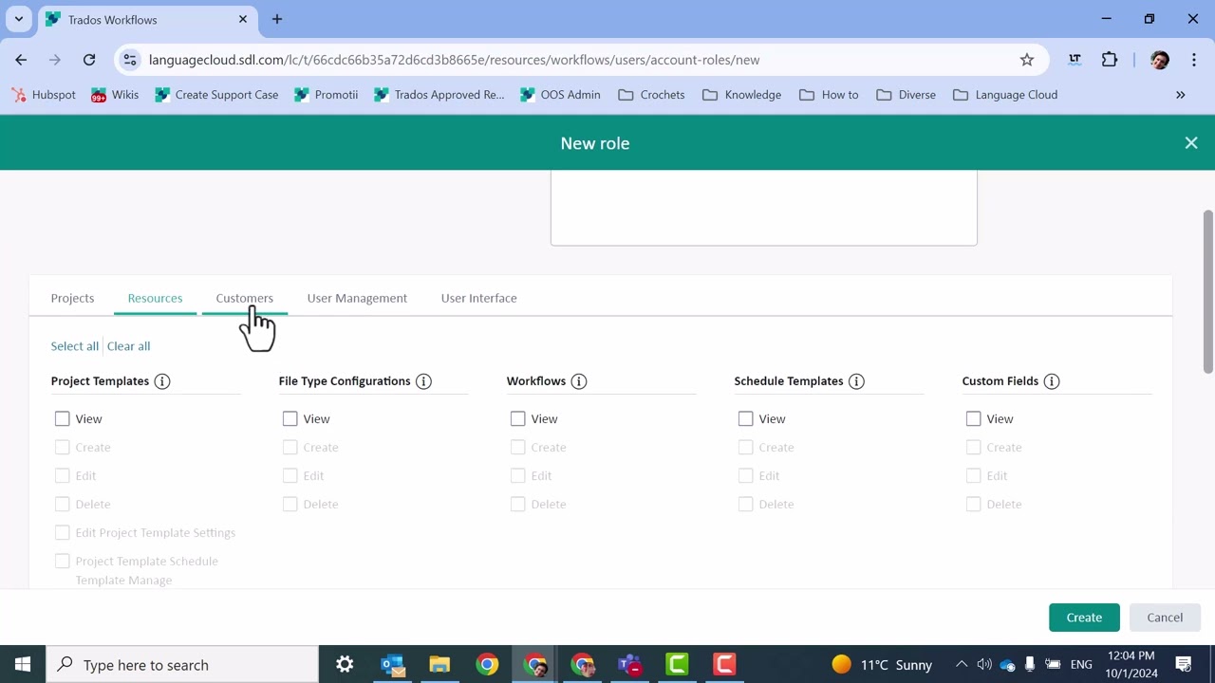The height and width of the screenshot is (683, 1215).
Task: Check View under Custom Fields
Action: [974, 418]
